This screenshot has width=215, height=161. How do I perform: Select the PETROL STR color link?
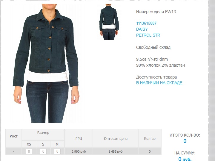click(x=148, y=35)
